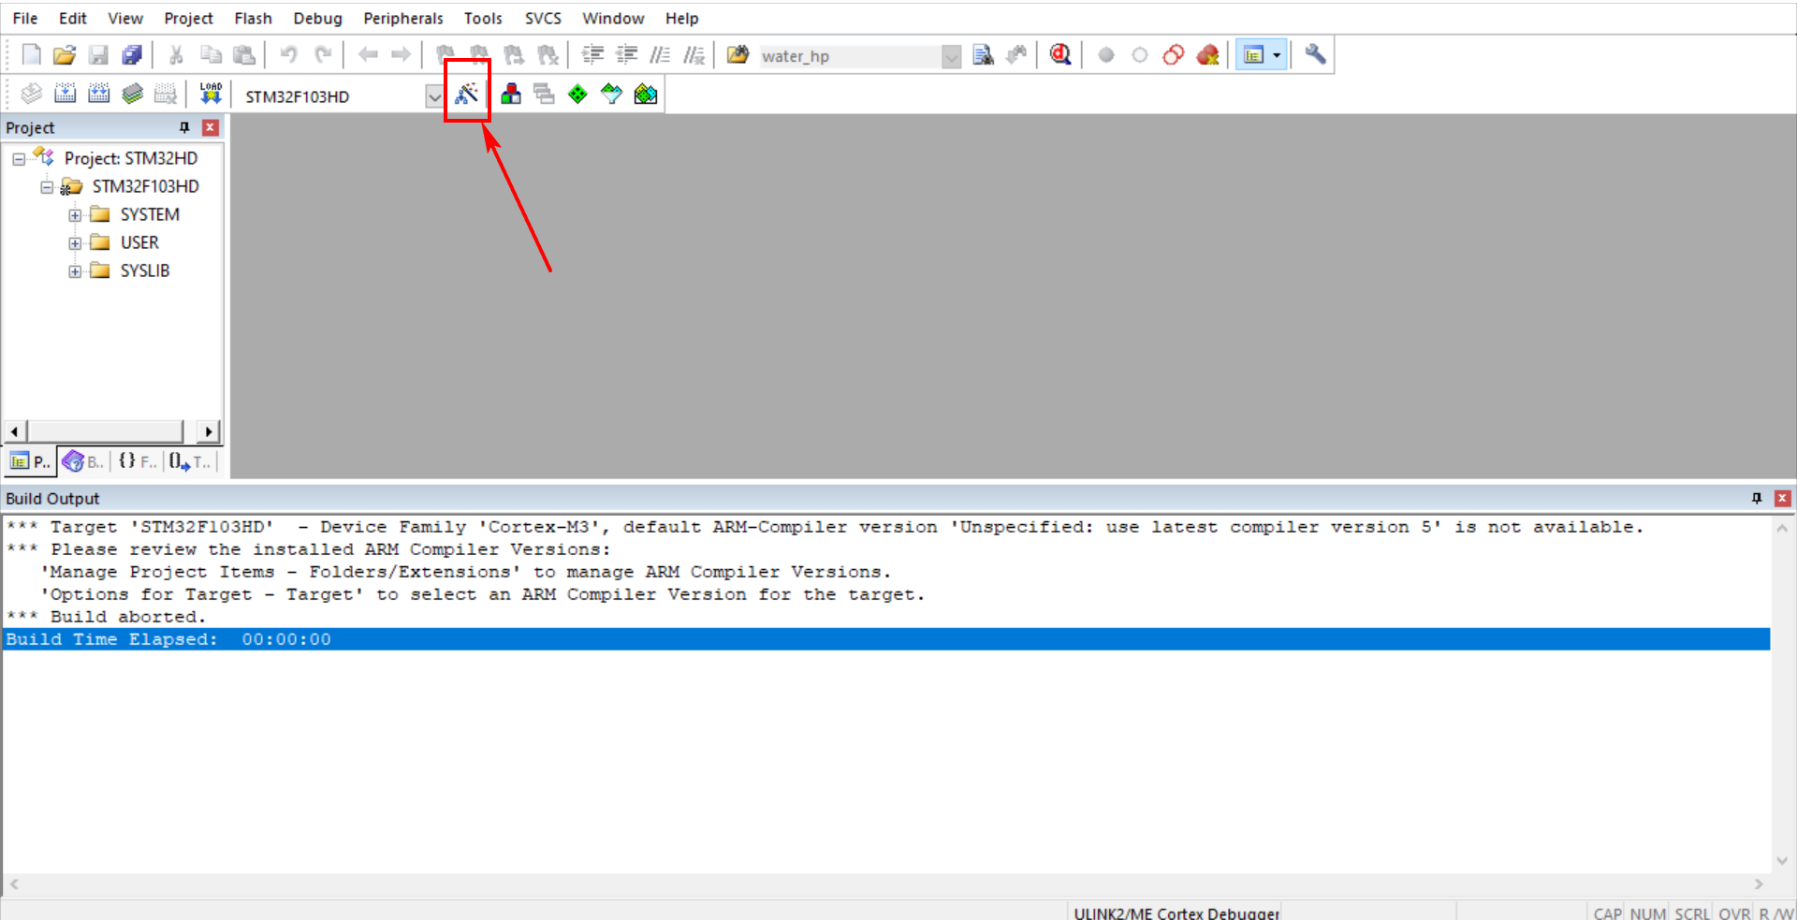
Task: Click the Kill All Breakpoints icon
Action: click(x=1207, y=55)
